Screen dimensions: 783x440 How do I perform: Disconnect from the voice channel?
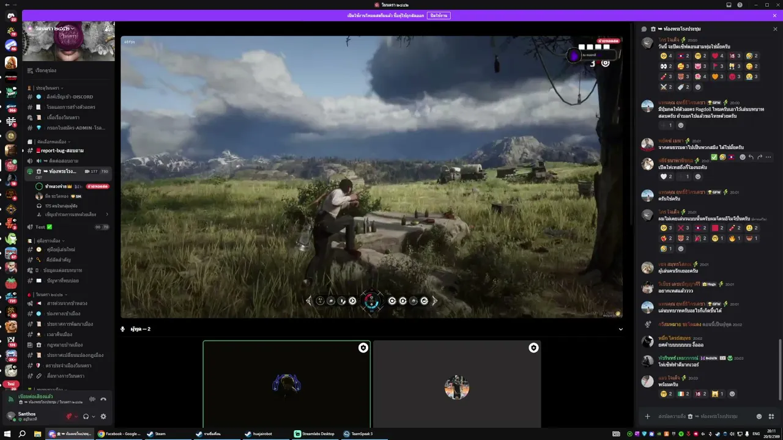[x=103, y=399]
